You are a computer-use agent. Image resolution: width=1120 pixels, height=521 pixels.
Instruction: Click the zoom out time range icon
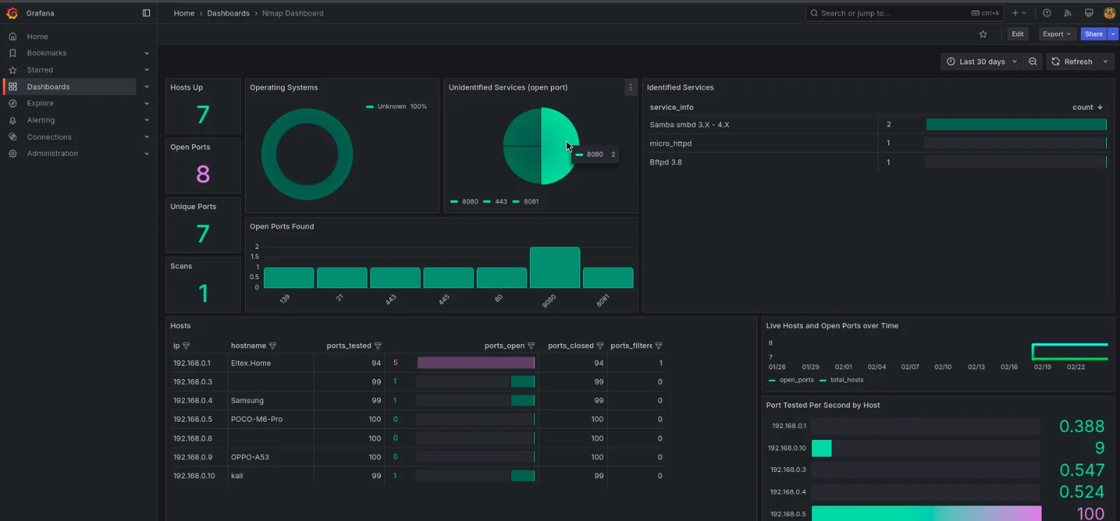(1032, 62)
